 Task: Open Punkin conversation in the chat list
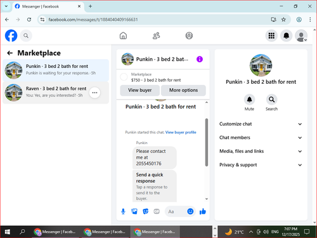point(56,70)
